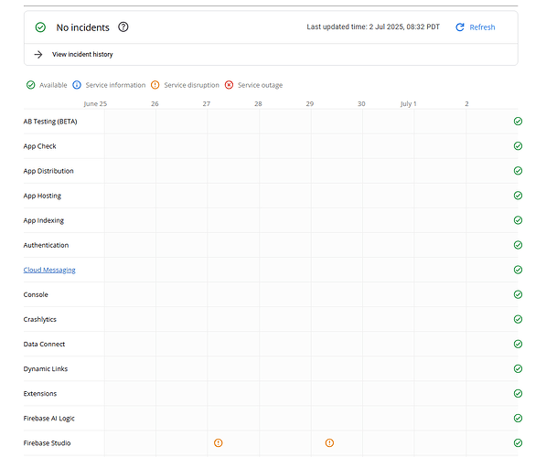The width and height of the screenshot is (546, 457).
Task: Click the 27 date header
Action: click(207, 103)
